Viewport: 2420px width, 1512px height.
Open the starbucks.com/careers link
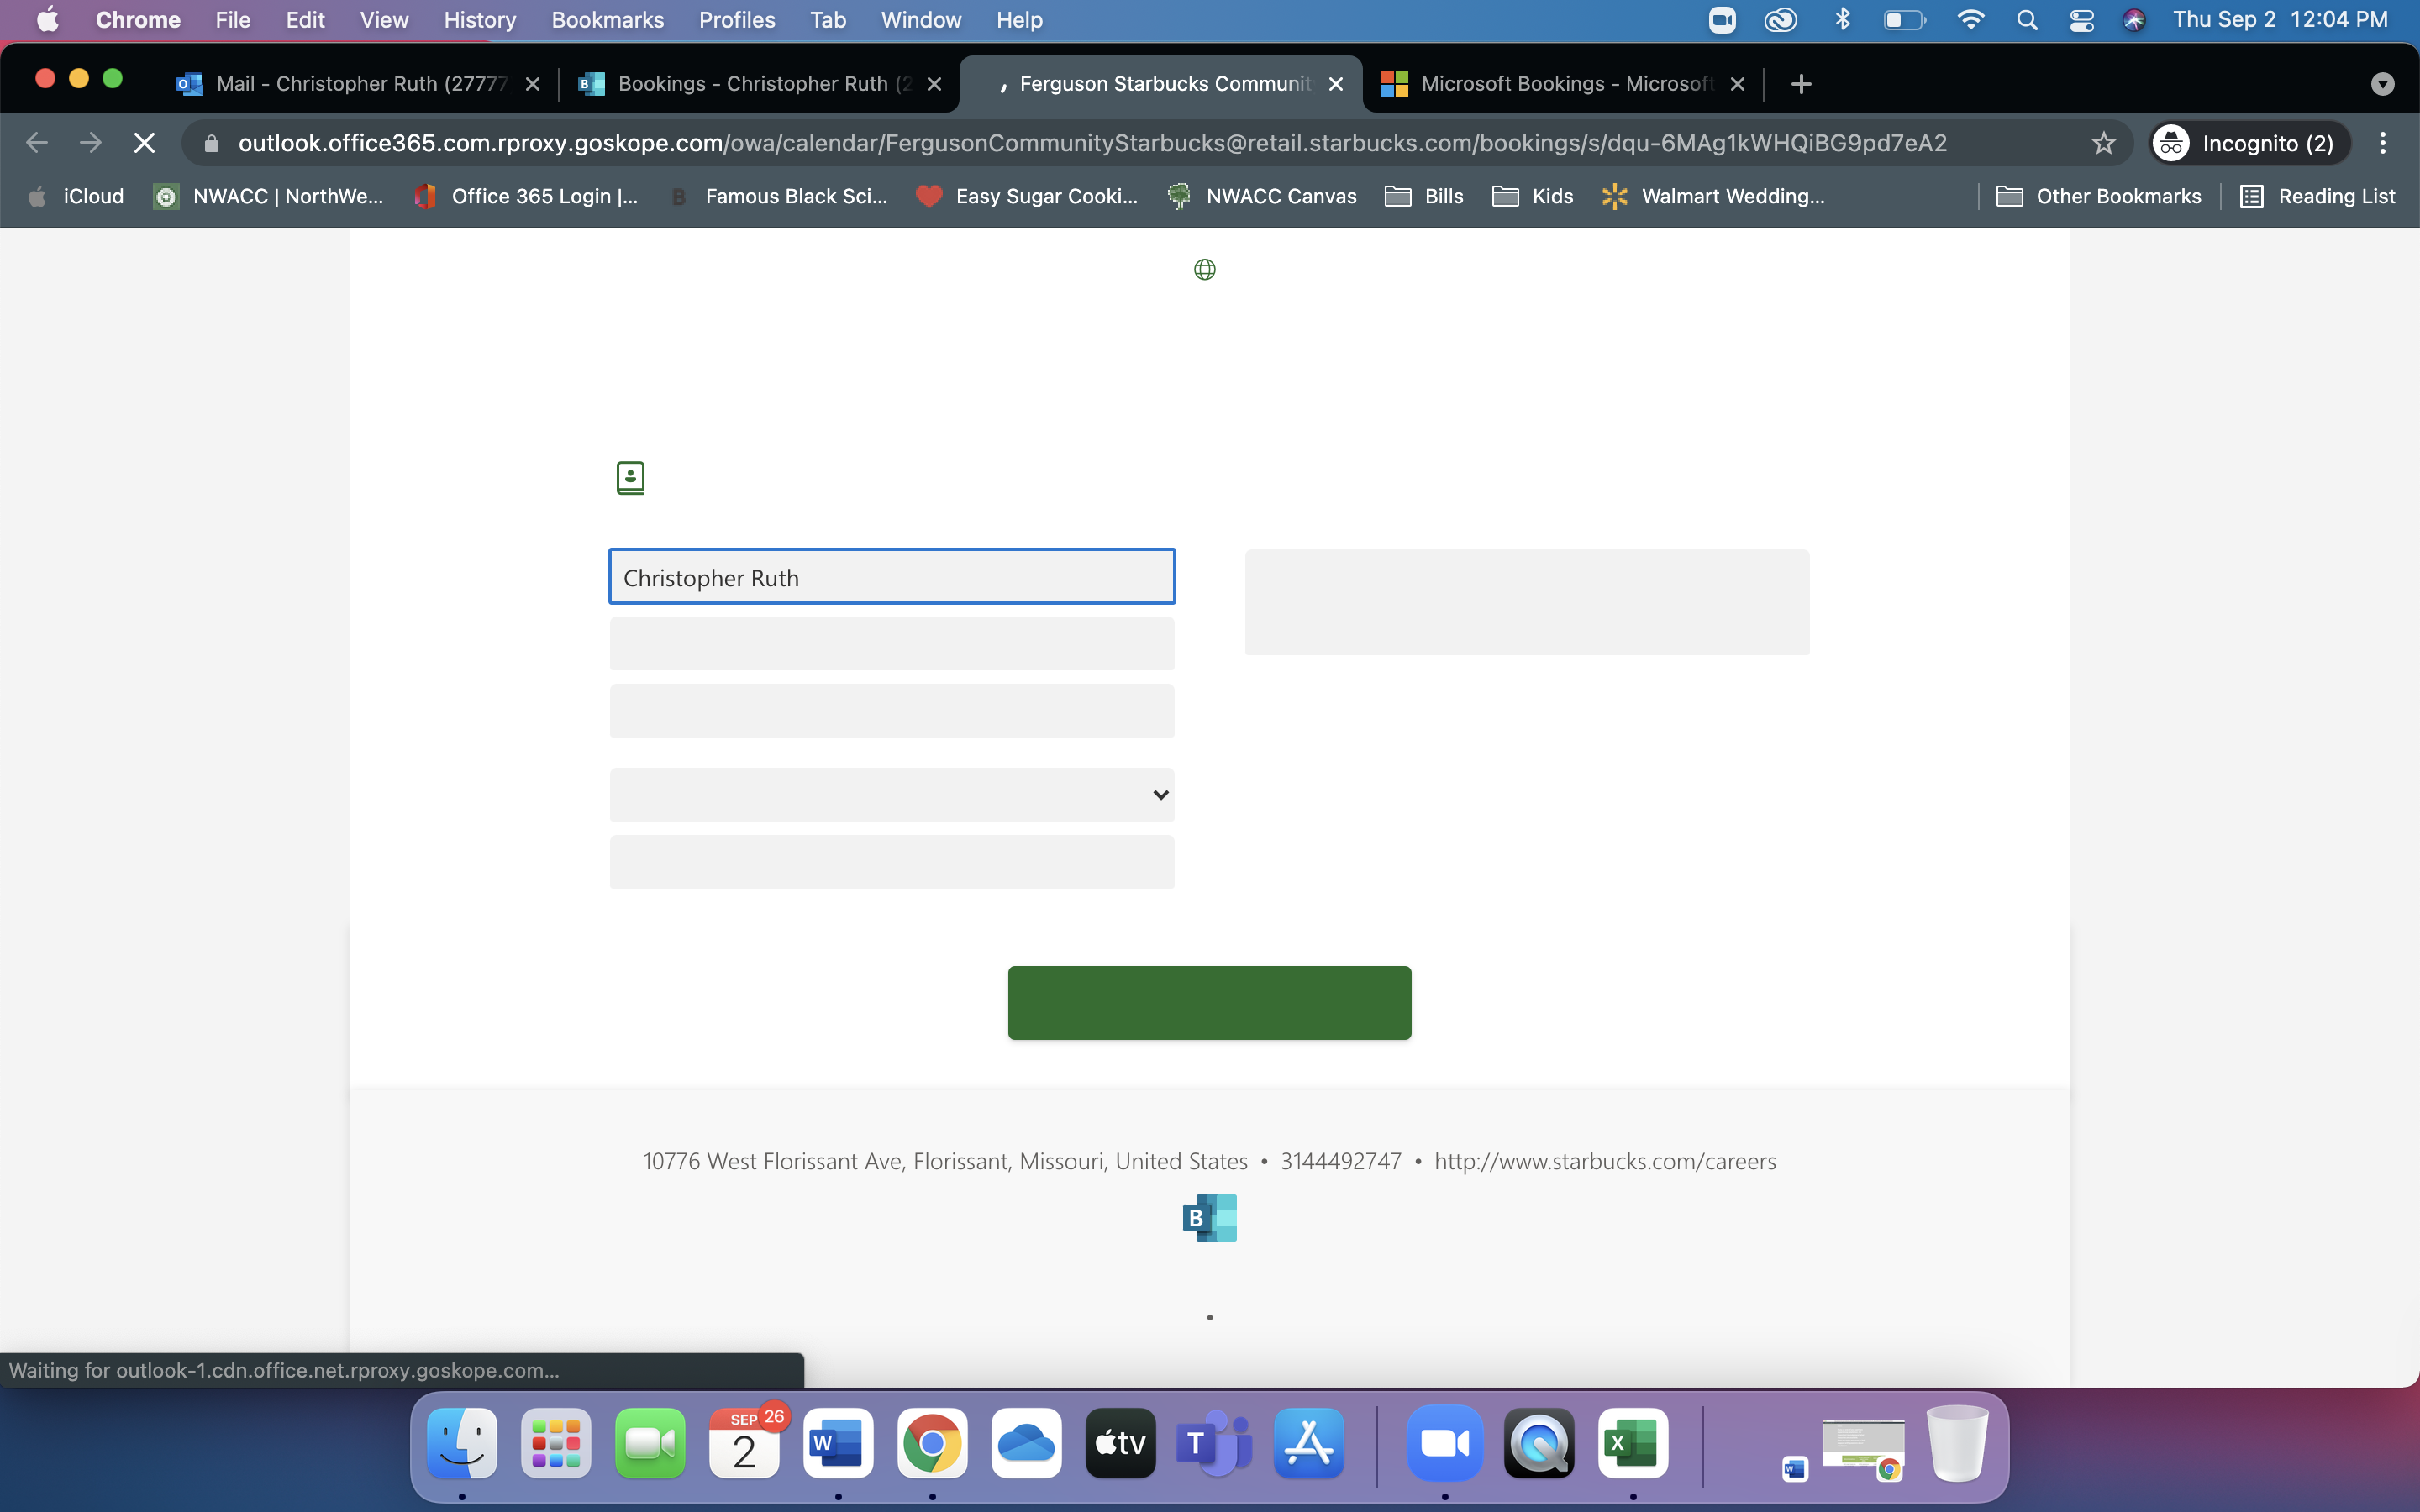click(x=1605, y=1161)
